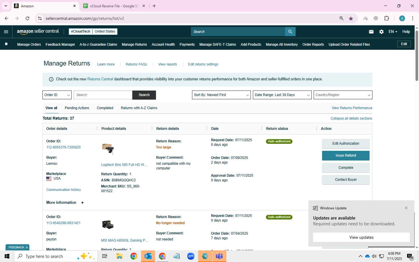Click the returns Search text field

click(x=103, y=95)
